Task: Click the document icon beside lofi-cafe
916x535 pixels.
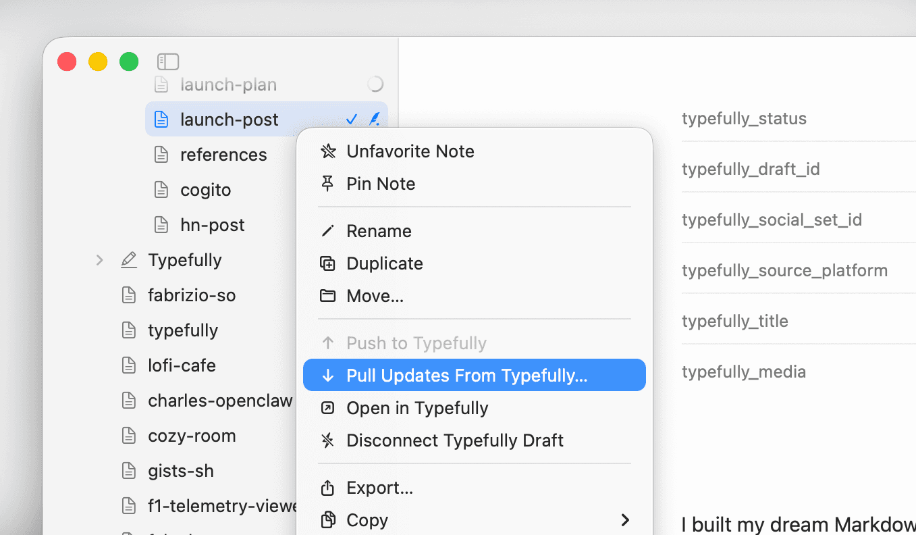Action: coord(128,365)
